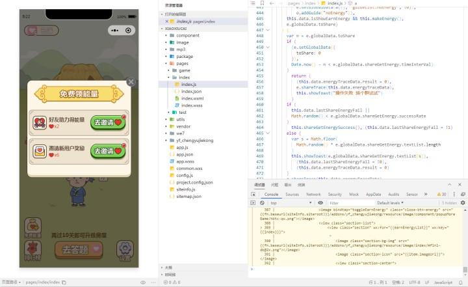Open the ranking list icon in game
The width and height of the screenshot is (468, 287).
[32, 249]
